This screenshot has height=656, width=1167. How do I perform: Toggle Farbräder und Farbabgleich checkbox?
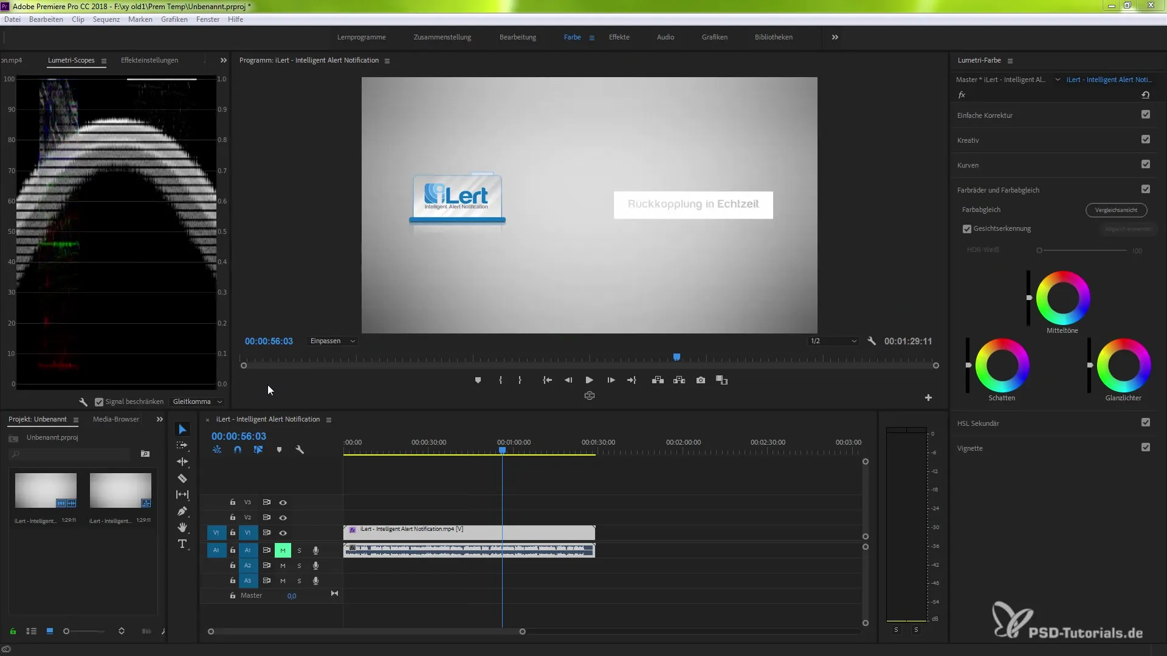[1146, 190]
